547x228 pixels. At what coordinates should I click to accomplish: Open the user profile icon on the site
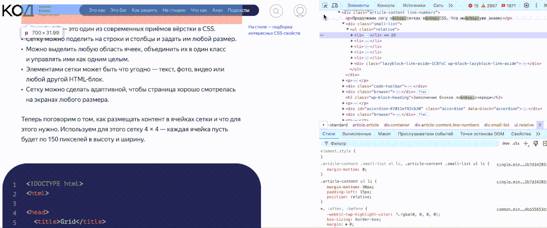click(x=300, y=11)
